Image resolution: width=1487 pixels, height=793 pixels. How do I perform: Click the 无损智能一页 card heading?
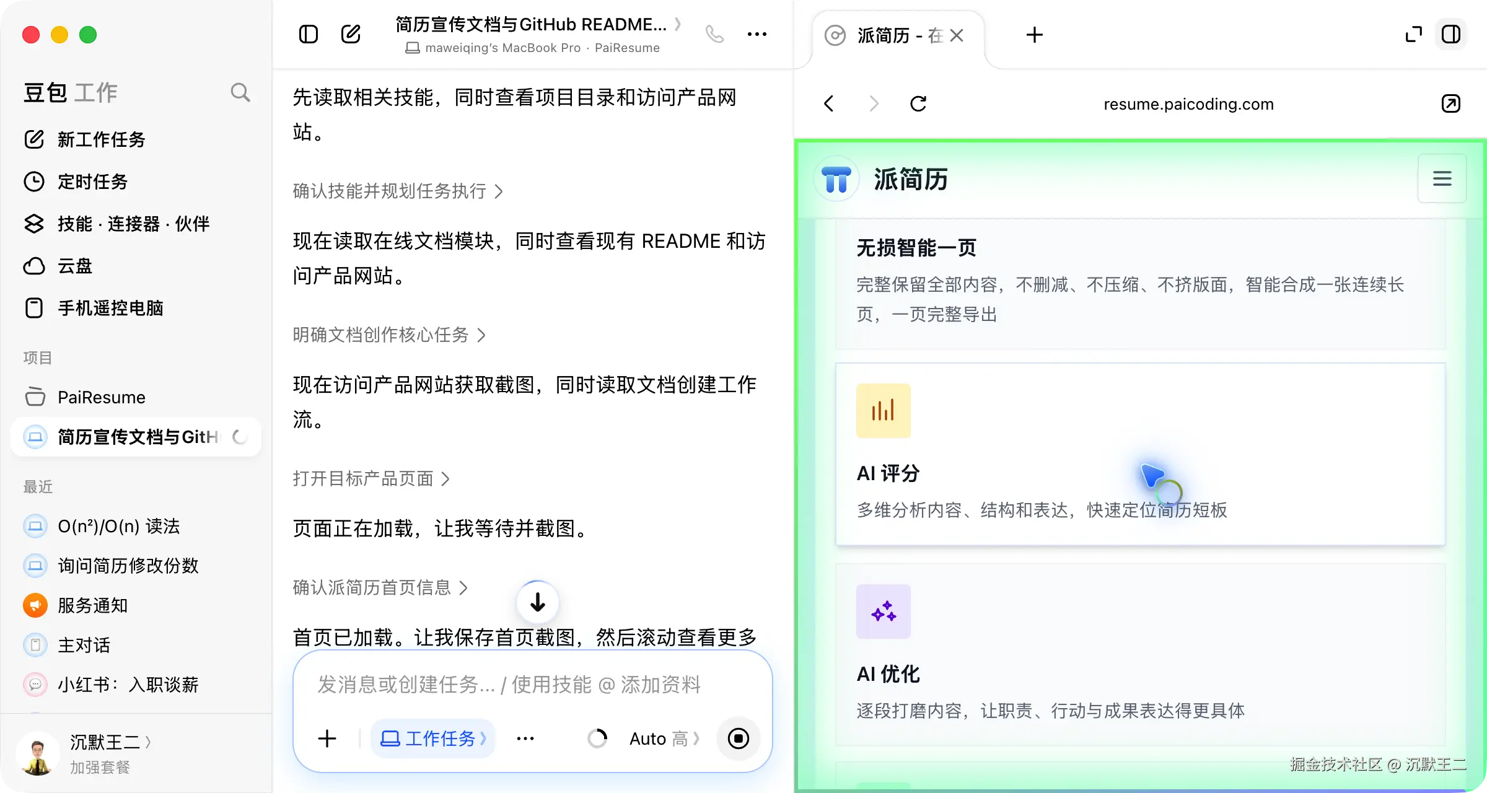pyautogui.click(x=916, y=248)
